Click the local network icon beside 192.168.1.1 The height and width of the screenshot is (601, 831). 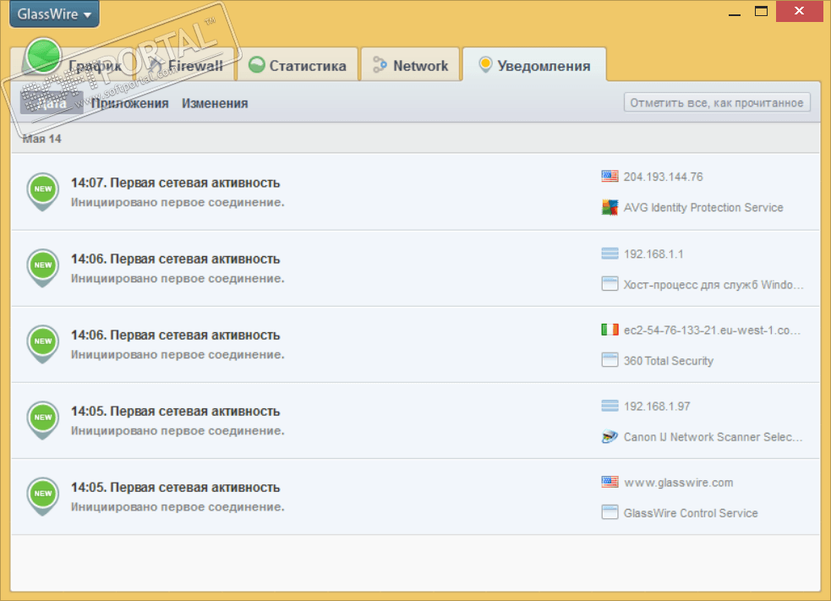pos(610,254)
